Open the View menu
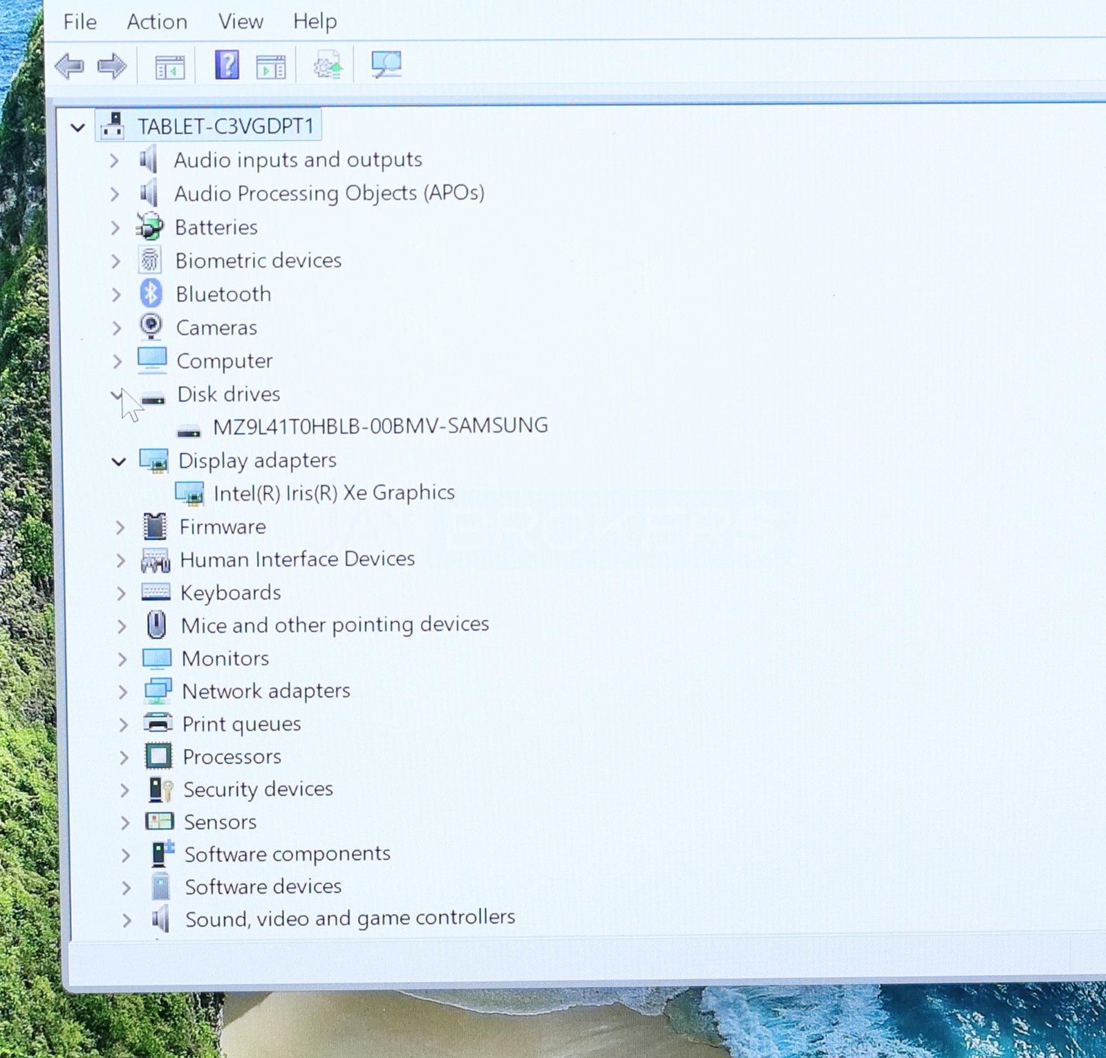The image size is (1106, 1058). coord(241,22)
